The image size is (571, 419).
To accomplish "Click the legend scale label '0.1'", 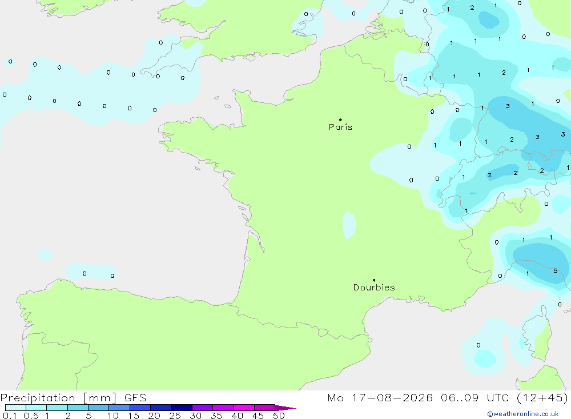I will point(10,416).
